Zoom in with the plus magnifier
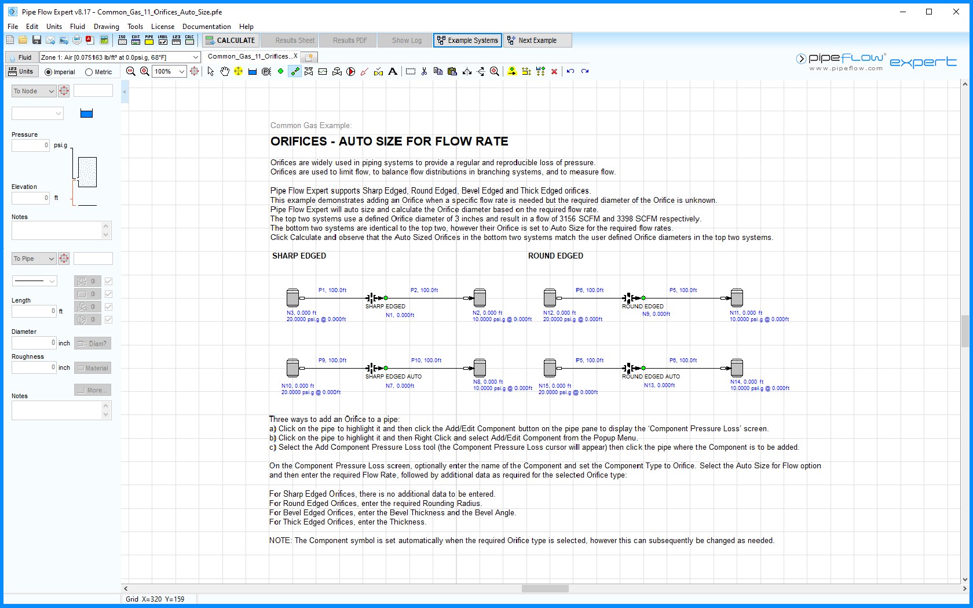 click(145, 71)
